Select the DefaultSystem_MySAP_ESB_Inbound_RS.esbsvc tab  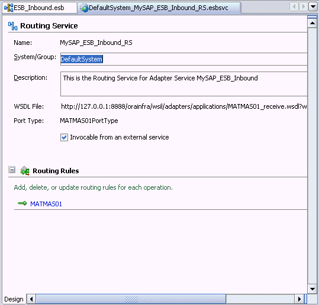click(x=159, y=8)
